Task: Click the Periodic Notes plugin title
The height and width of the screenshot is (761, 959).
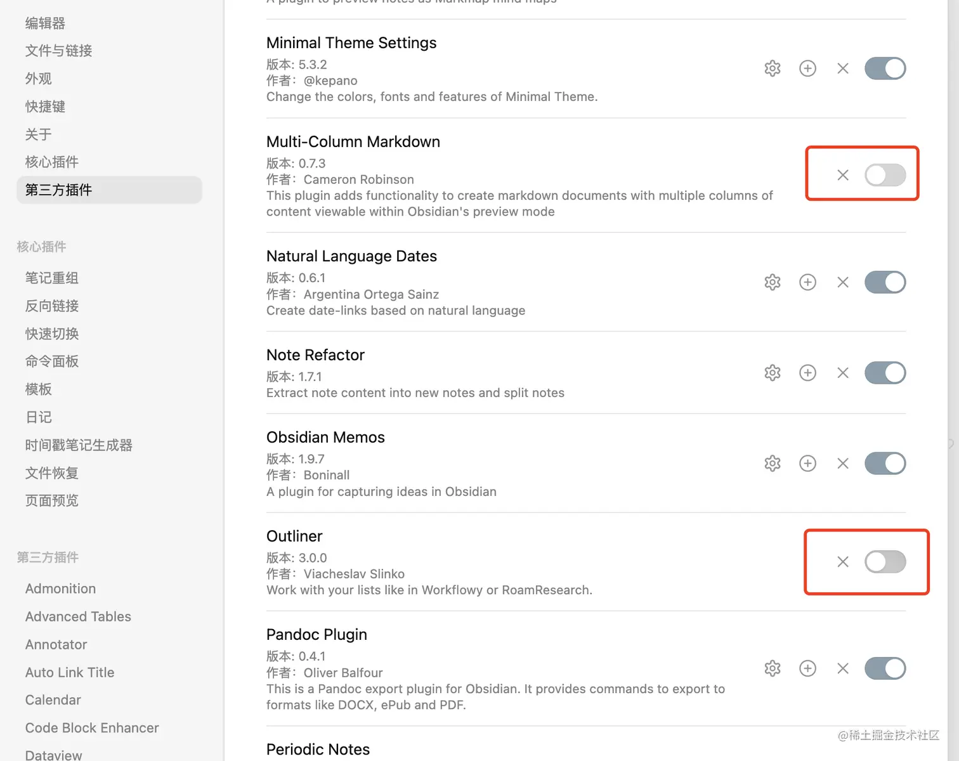Action: click(318, 749)
